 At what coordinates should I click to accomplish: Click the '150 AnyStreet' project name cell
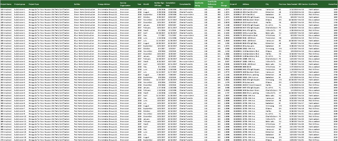(x=6, y=79)
